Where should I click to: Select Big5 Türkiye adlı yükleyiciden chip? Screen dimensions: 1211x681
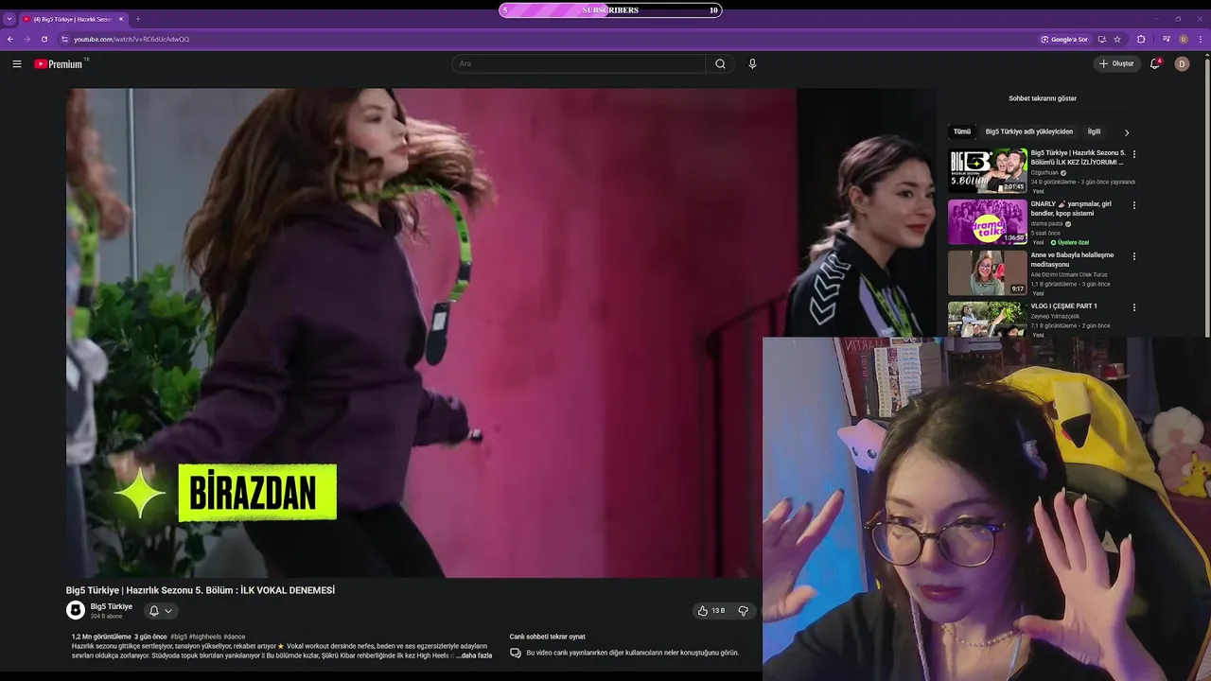pyautogui.click(x=1029, y=131)
